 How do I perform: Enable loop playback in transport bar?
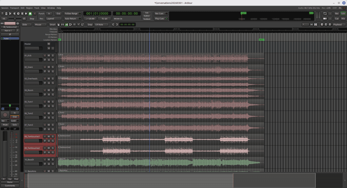tap(18, 14)
